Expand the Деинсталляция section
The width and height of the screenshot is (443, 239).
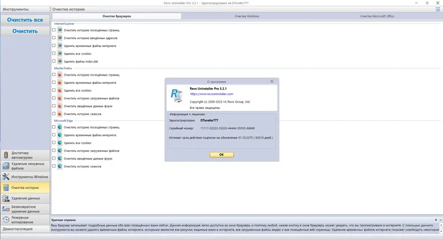[x=25, y=229]
